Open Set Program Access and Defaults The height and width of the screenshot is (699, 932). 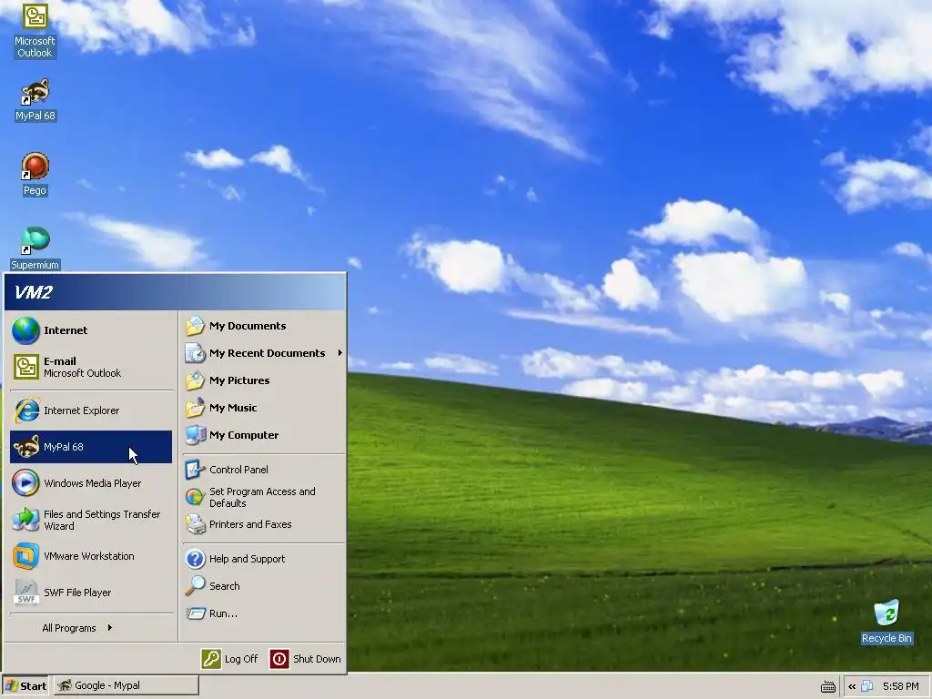coord(264,497)
